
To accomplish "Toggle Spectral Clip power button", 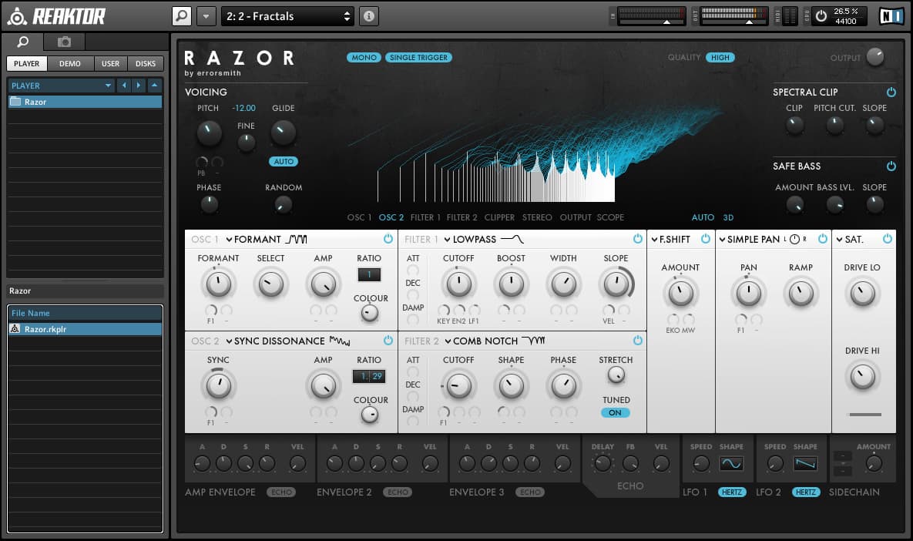I will [x=891, y=92].
